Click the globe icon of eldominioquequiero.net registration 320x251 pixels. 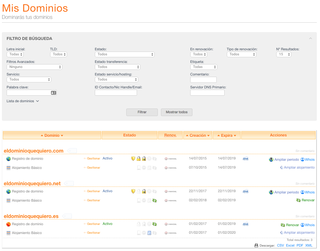coord(9,192)
